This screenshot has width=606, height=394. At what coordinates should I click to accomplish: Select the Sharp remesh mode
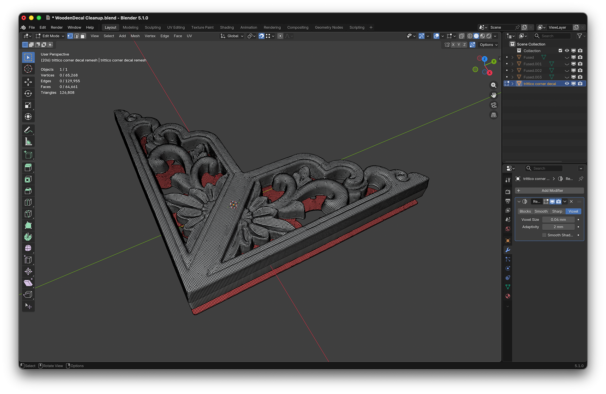click(557, 211)
